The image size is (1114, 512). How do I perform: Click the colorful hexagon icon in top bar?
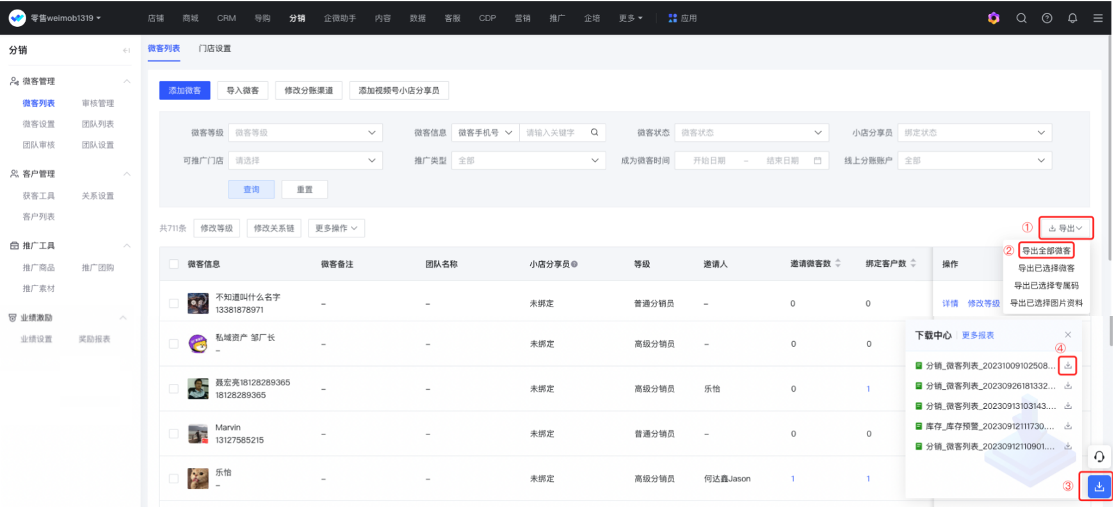point(994,18)
